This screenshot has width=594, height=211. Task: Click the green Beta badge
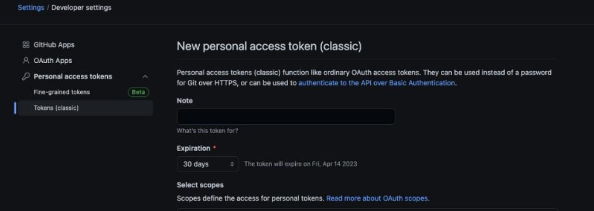pos(138,92)
